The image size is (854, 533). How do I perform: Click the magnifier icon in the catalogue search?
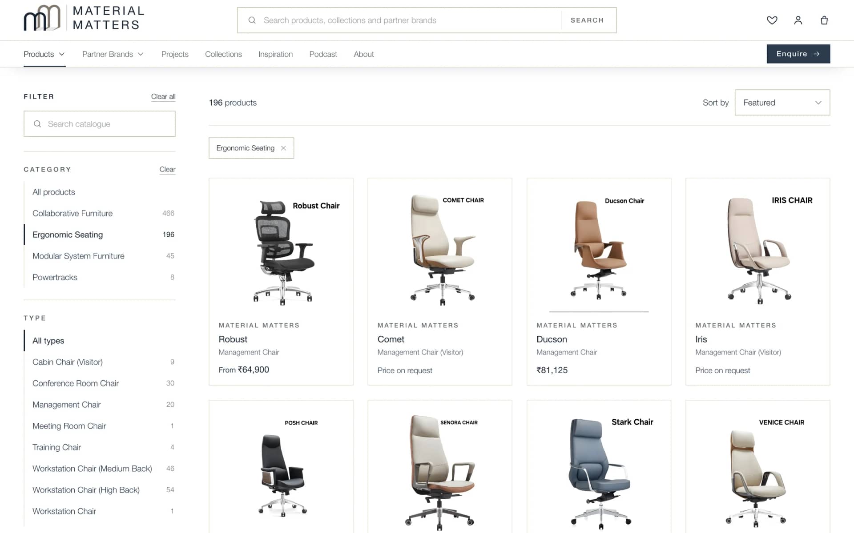click(x=37, y=124)
